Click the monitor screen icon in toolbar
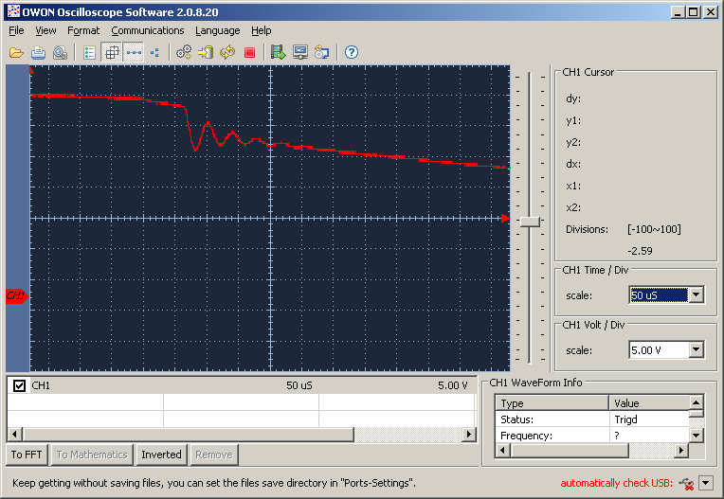The image size is (724, 499). click(x=300, y=53)
